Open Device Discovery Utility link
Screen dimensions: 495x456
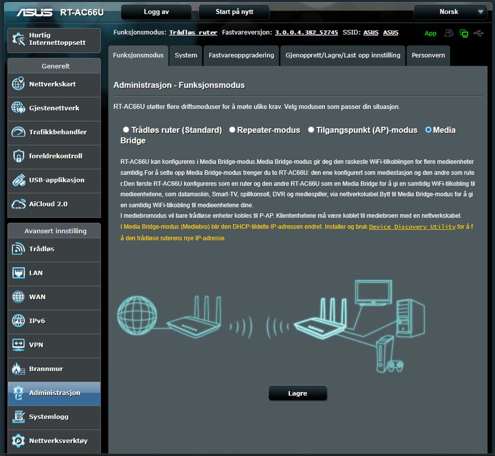(412, 227)
